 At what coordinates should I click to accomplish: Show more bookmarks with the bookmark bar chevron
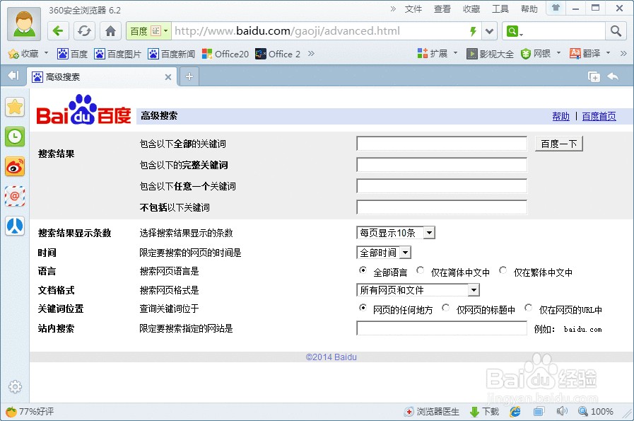(x=311, y=54)
